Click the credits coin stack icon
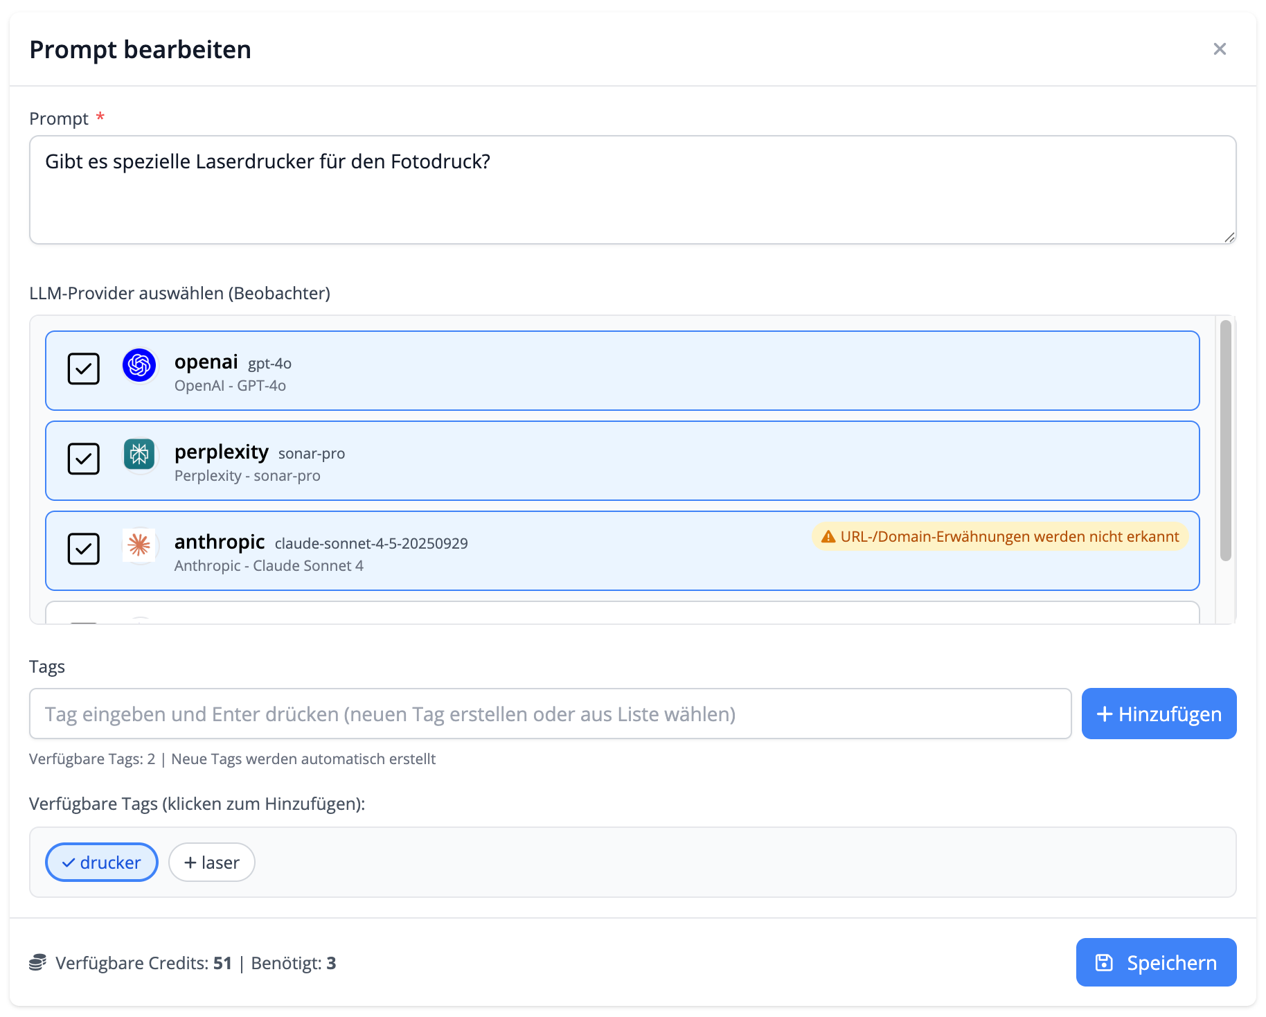Image resolution: width=1266 pixels, height=1017 pixels. (37, 963)
